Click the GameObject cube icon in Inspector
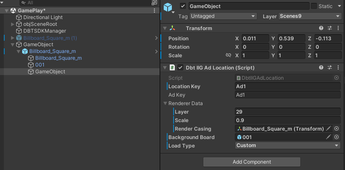This screenshot has height=170, width=345. pos(168,7)
